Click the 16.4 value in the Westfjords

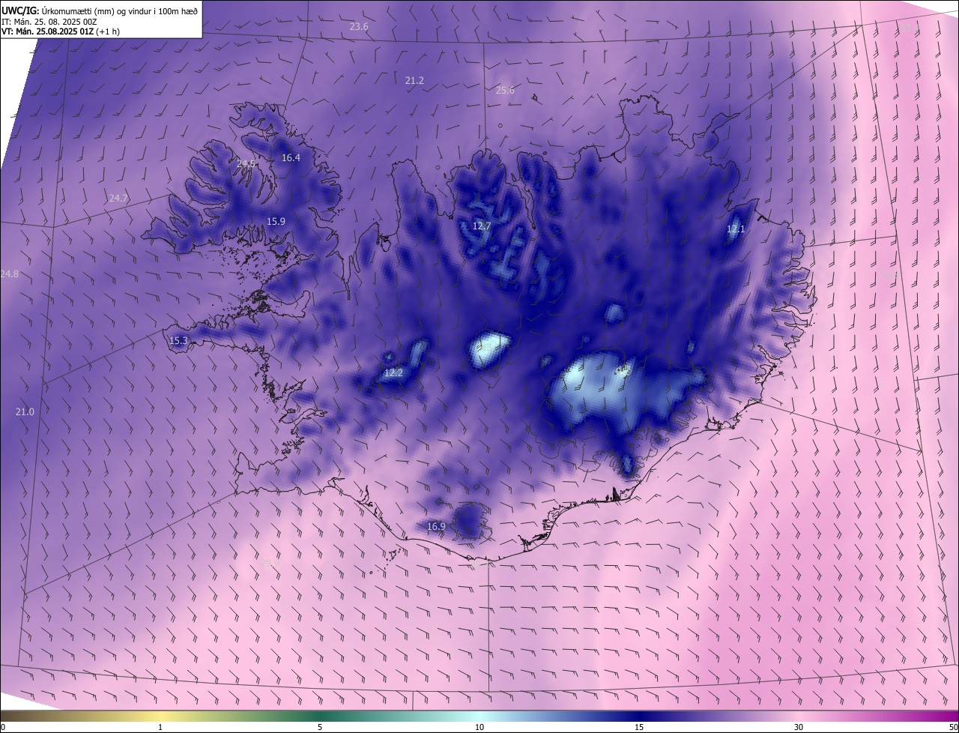[x=291, y=158]
